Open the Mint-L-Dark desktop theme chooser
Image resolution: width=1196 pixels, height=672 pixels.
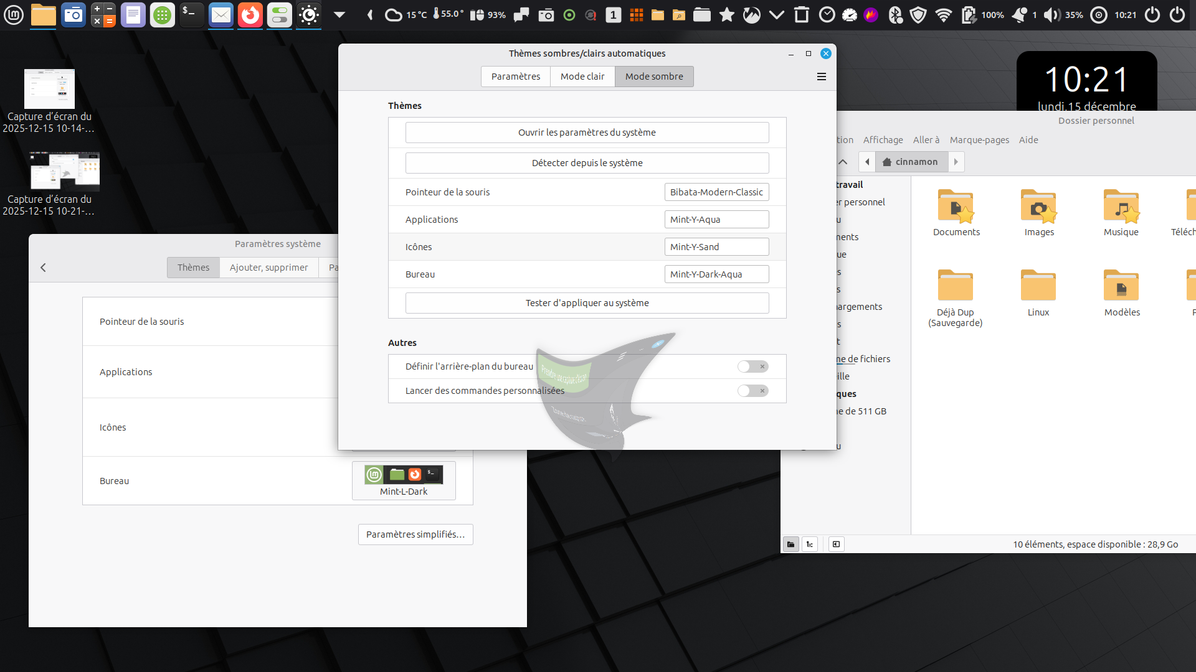pos(404,480)
